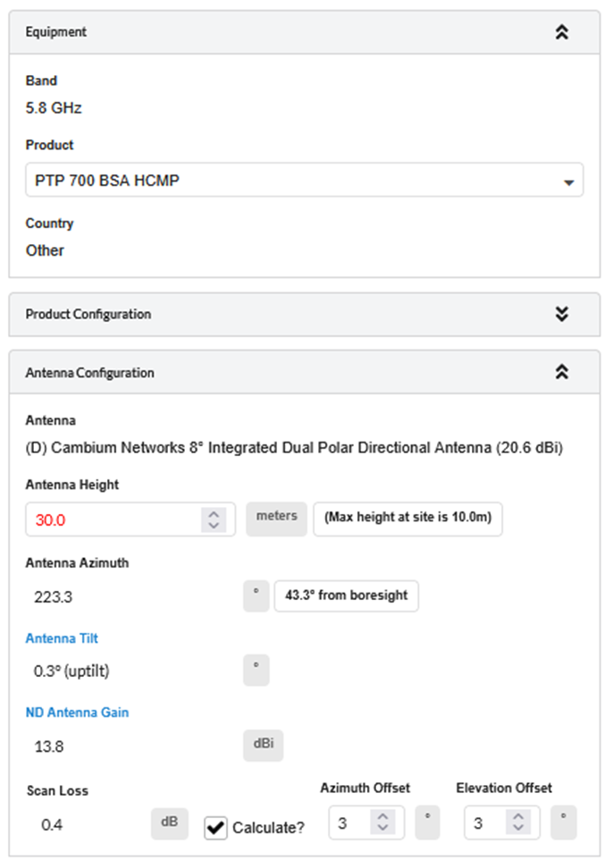This screenshot has width=605, height=861.
Task: Decrease the Antenna Height value
Action: 213,526
